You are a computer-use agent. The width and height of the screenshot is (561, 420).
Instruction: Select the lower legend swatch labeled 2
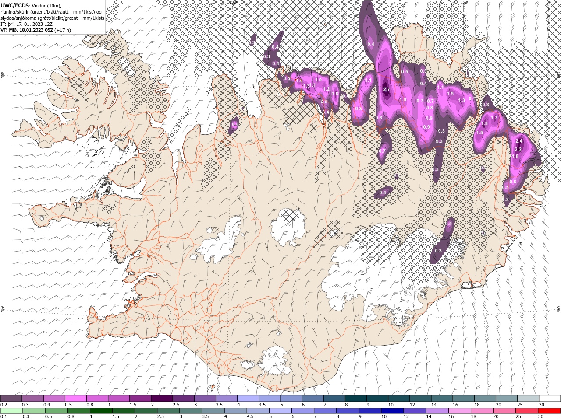pos(146,410)
